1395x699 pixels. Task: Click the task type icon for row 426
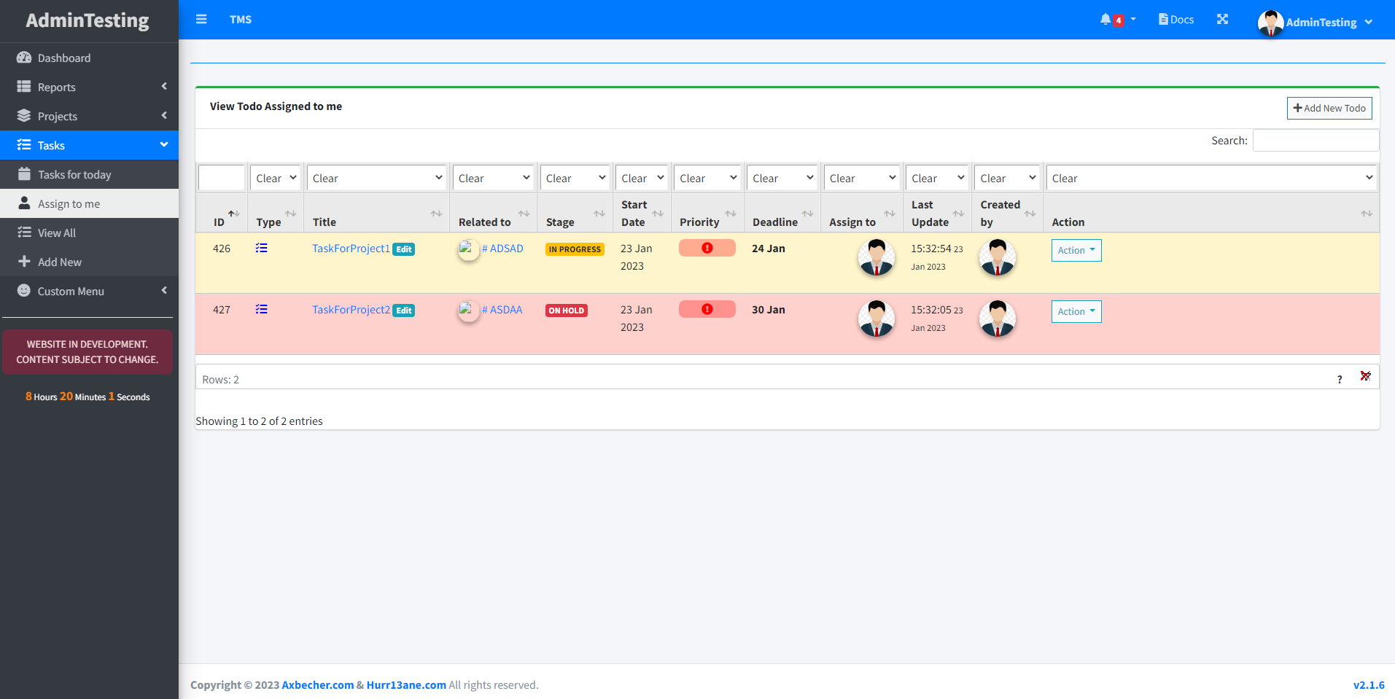262,249
